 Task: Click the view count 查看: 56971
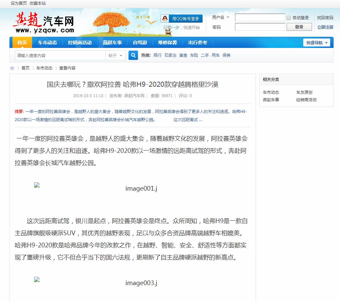161,96
